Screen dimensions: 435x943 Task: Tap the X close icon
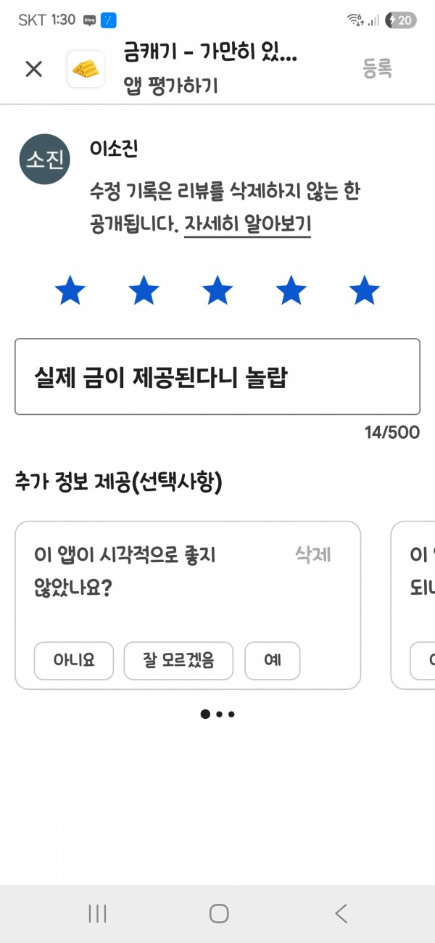point(33,69)
